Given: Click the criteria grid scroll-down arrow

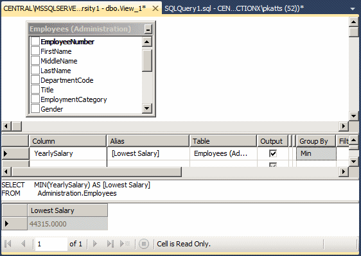Looking at the screenshot, I should tap(354, 162).
